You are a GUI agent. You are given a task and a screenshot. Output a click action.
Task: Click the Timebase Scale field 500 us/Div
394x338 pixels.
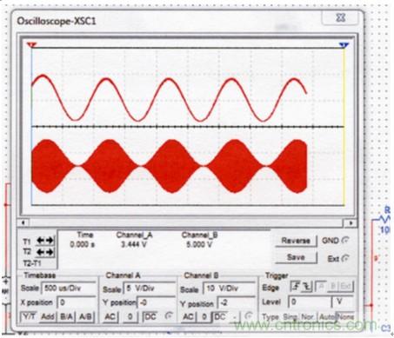(x=69, y=288)
